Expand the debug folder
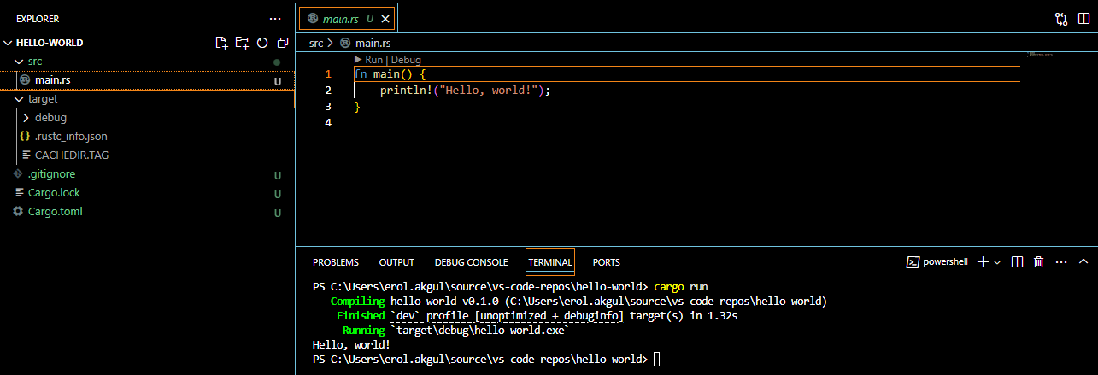The width and height of the screenshot is (1098, 375). coord(26,118)
